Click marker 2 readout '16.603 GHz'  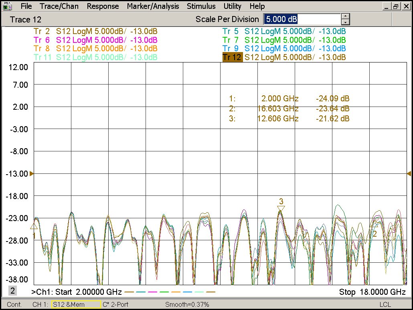tap(278, 109)
